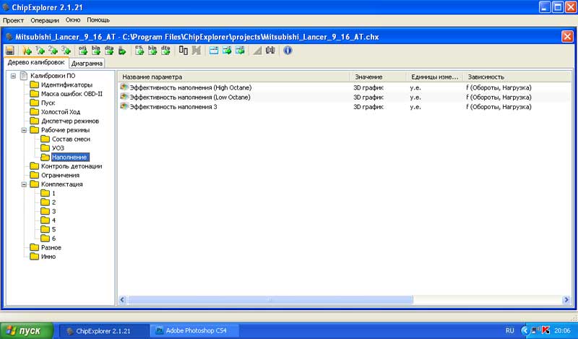578x339 pixels.
Task: Click the blue info icon in toolbar
Action: pyautogui.click(x=288, y=51)
